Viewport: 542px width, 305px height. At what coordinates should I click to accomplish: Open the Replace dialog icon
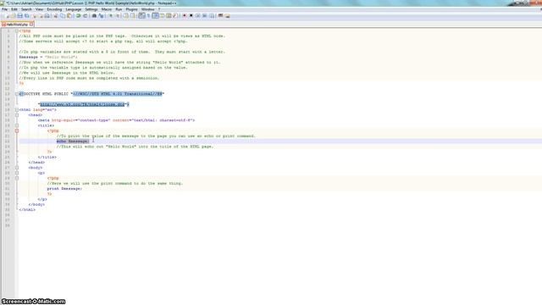point(101,16)
